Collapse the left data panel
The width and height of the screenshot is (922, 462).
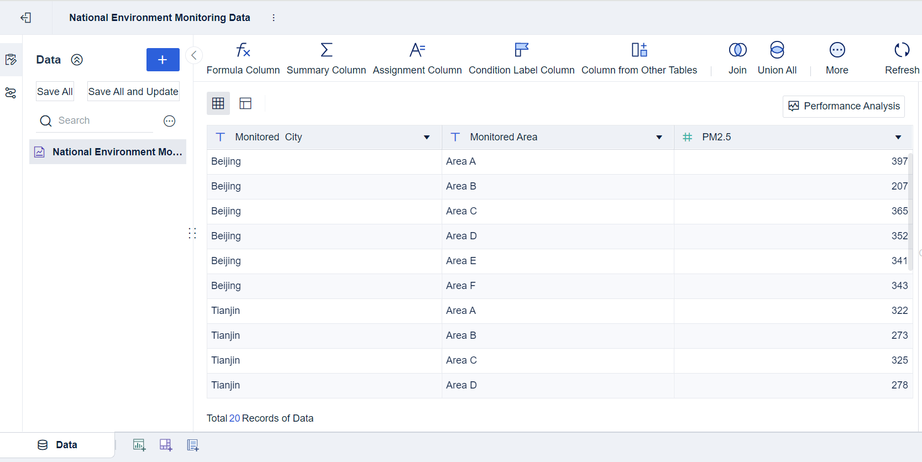coord(194,55)
